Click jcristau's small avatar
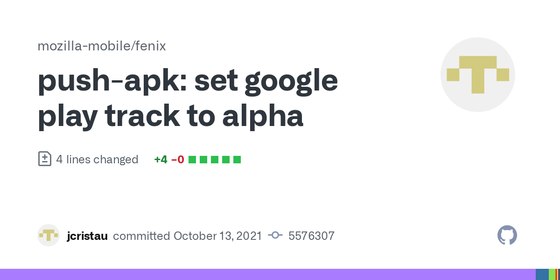Image resolution: width=560 pixels, height=280 pixels. pyautogui.click(x=49, y=236)
